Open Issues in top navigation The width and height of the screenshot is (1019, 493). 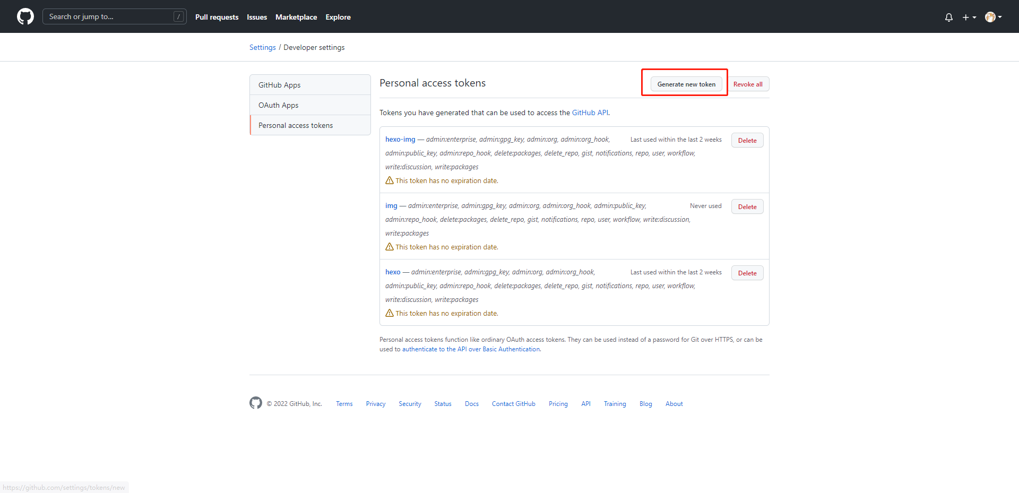click(x=257, y=17)
